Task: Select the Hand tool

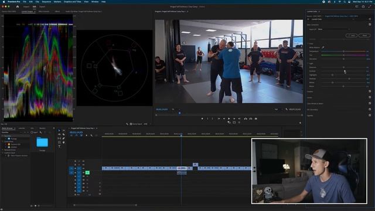Action: point(64,142)
